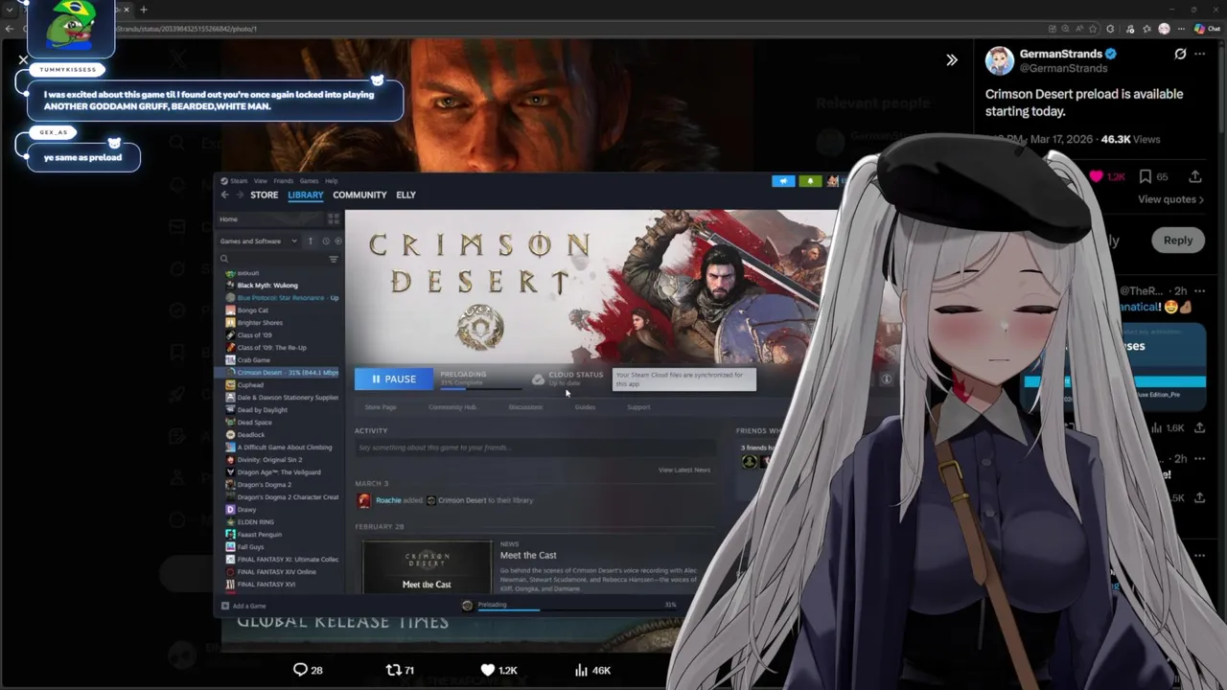Open the Steam menu
This screenshot has height=690, width=1227.
pos(234,180)
